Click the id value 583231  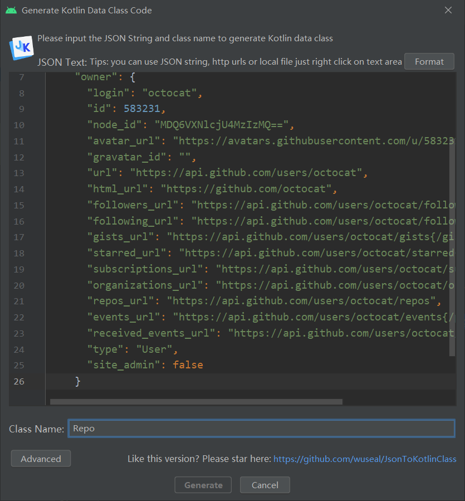point(142,109)
